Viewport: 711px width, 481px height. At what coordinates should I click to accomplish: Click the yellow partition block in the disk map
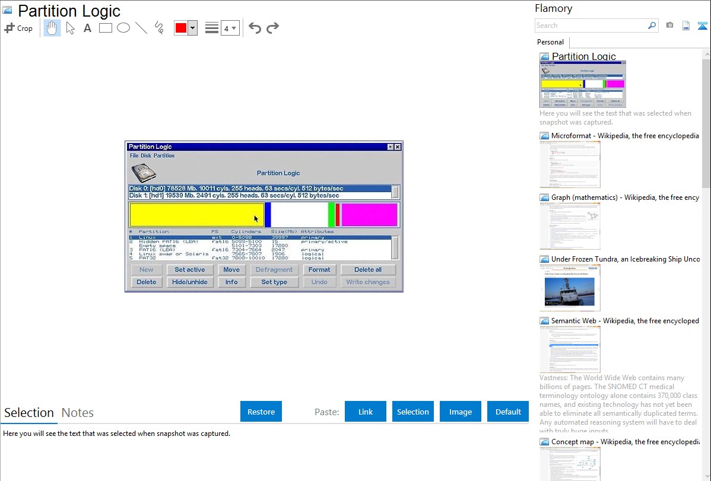(197, 215)
